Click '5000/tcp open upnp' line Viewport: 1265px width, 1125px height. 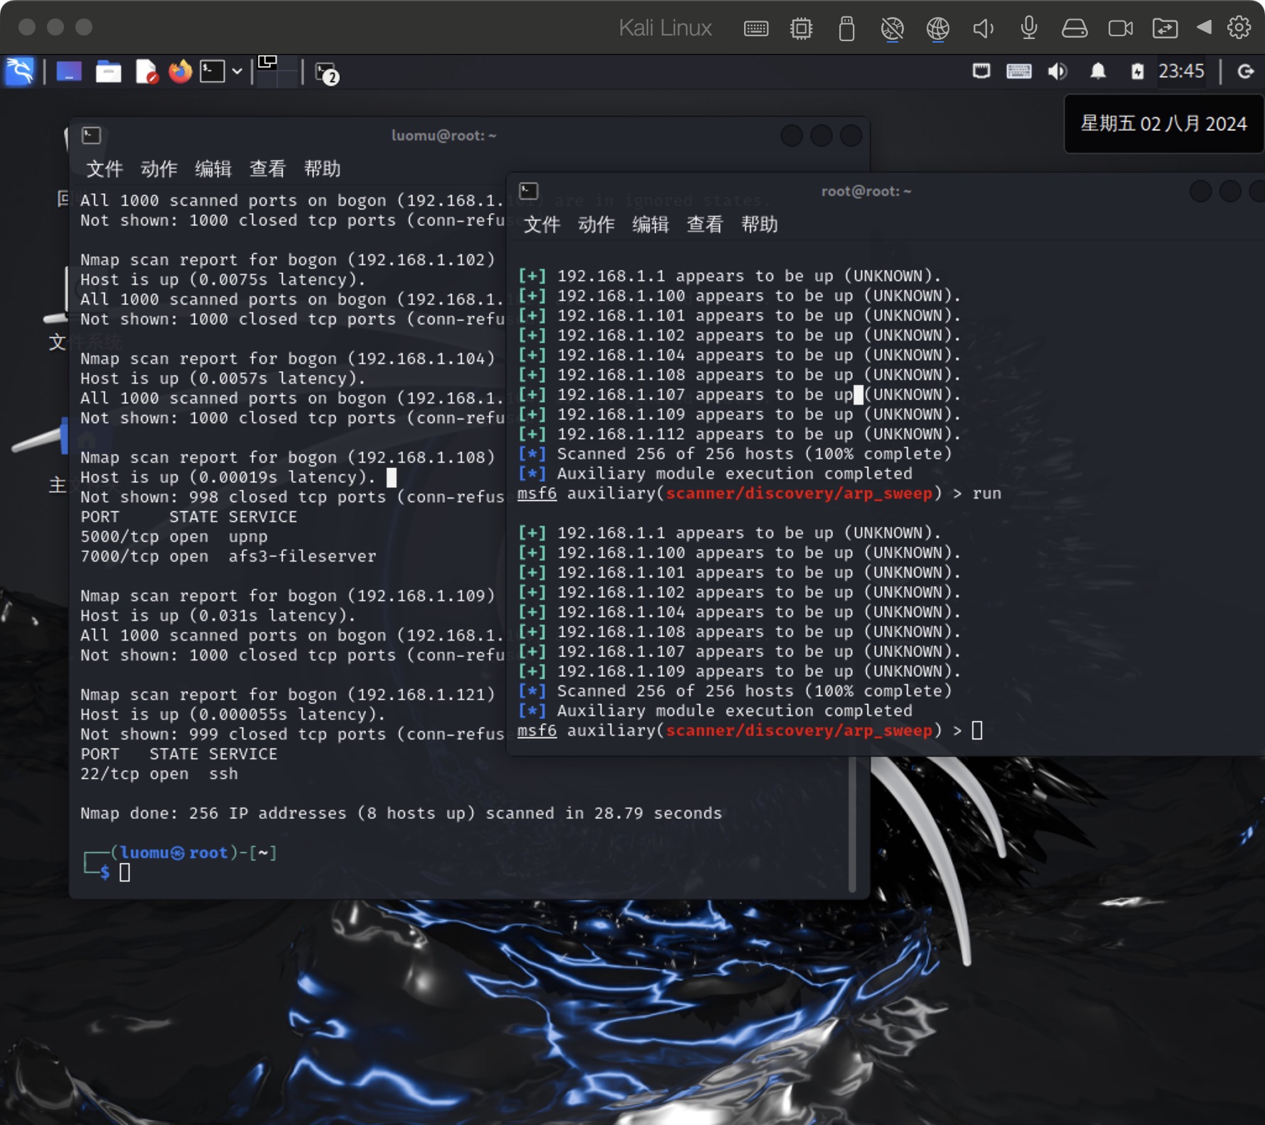174,537
